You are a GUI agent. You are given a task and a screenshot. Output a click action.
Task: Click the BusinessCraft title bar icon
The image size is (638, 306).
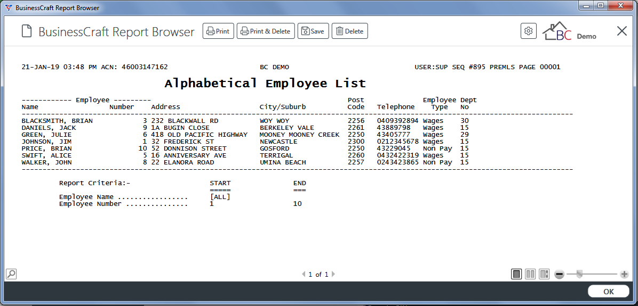[x=8, y=7]
